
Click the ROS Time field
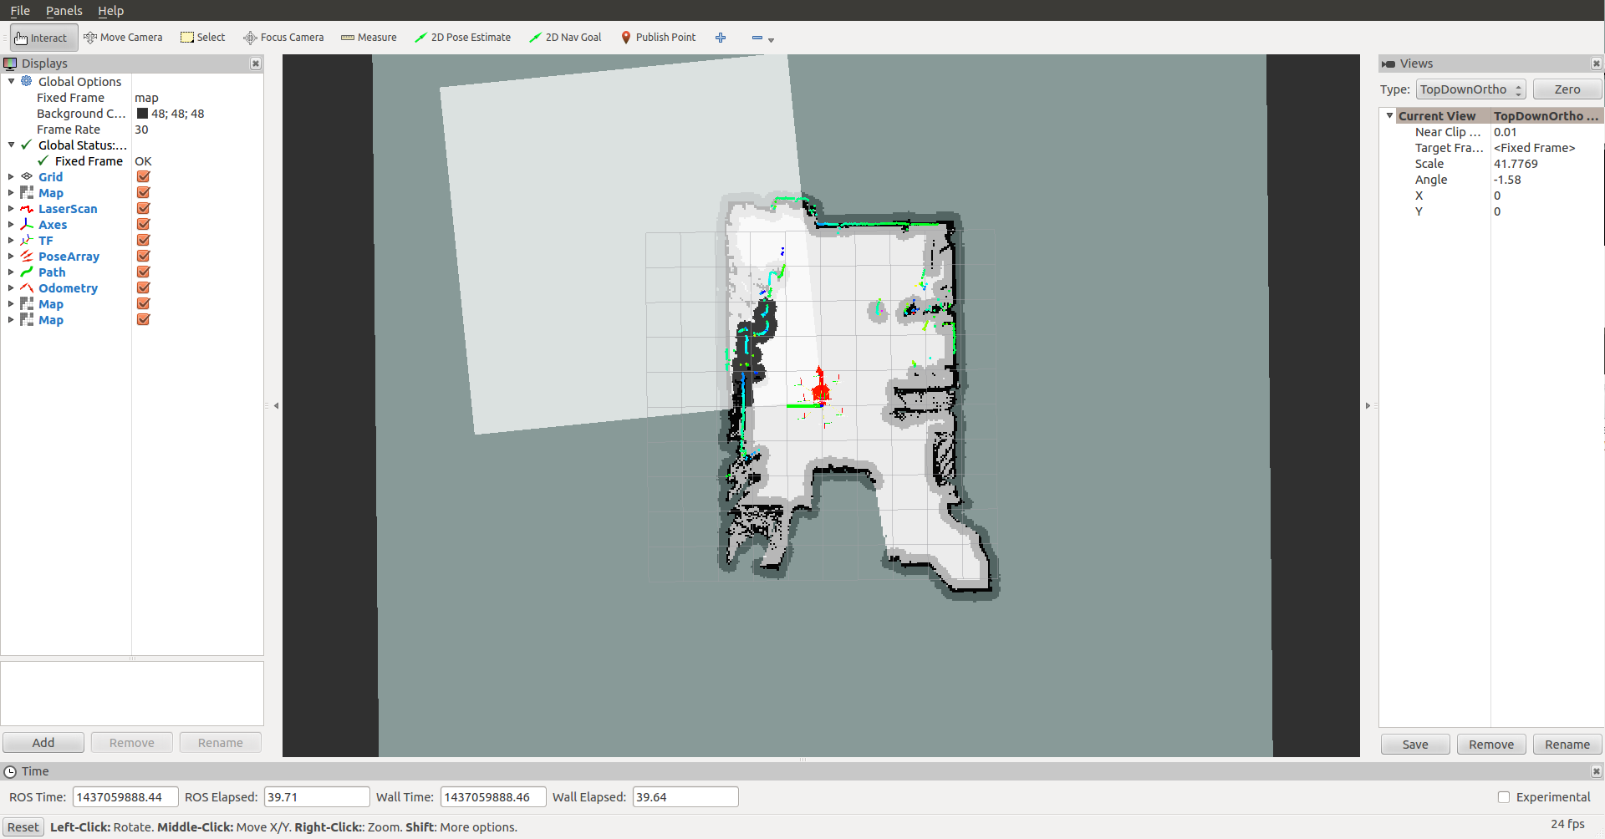125,797
